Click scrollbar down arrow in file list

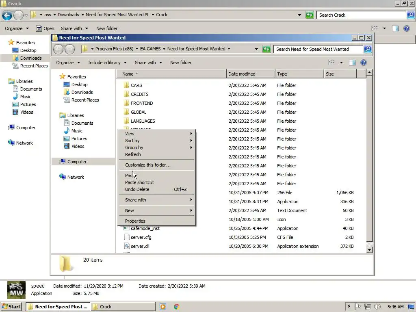coord(369,250)
